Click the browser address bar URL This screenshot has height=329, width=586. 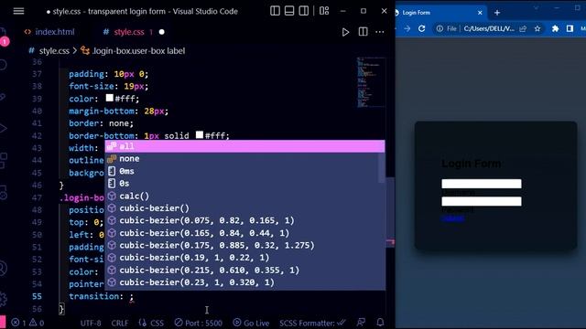pos(489,28)
